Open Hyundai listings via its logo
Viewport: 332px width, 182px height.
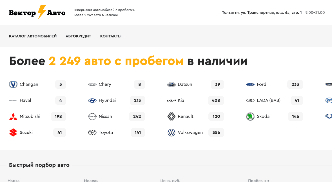point(92,100)
